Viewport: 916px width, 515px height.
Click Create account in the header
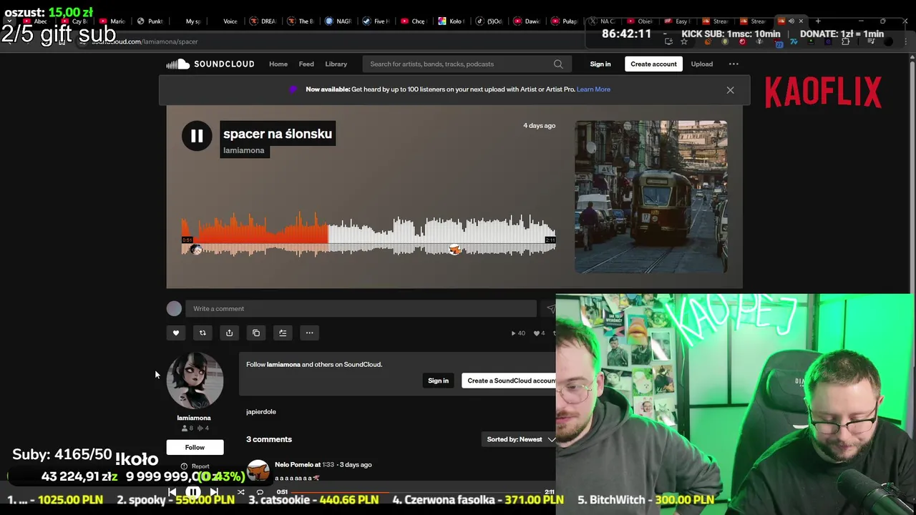tap(653, 64)
